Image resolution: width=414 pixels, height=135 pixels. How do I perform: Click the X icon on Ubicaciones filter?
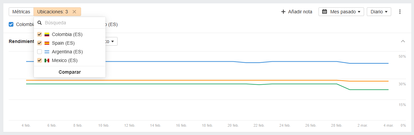click(x=74, y=12)
